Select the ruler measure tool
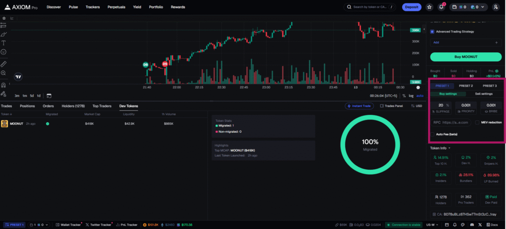The height and width of the screenshot is (229, 506). tap(3, 64)
